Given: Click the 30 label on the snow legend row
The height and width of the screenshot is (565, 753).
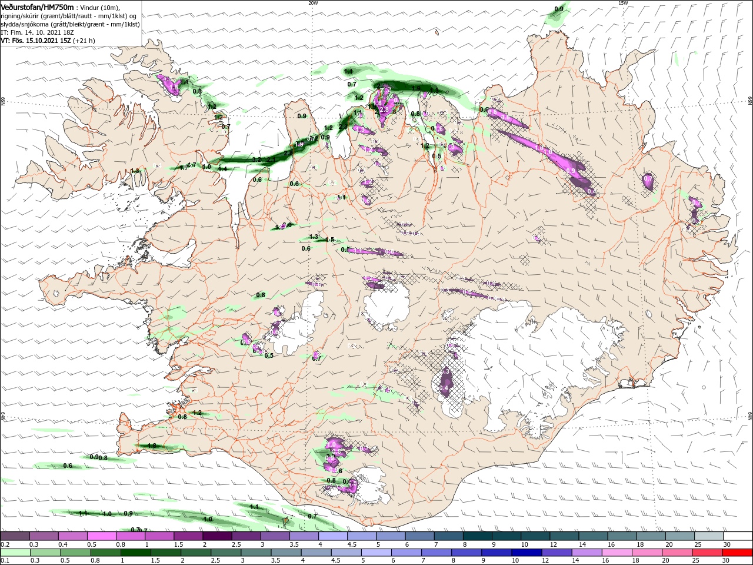Looking at the screenshot, I should pyautogui.click(x=727, y=544).
